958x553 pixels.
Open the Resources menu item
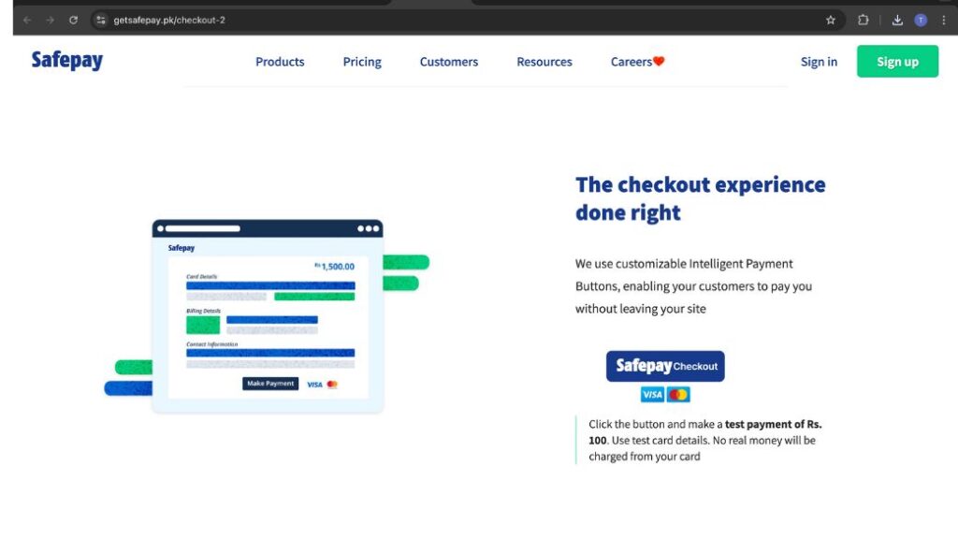pos(544,62)
